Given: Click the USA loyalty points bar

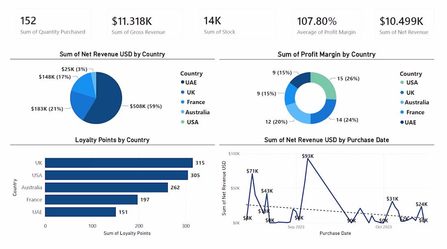Looking at the screenshot, I should 116,175.
